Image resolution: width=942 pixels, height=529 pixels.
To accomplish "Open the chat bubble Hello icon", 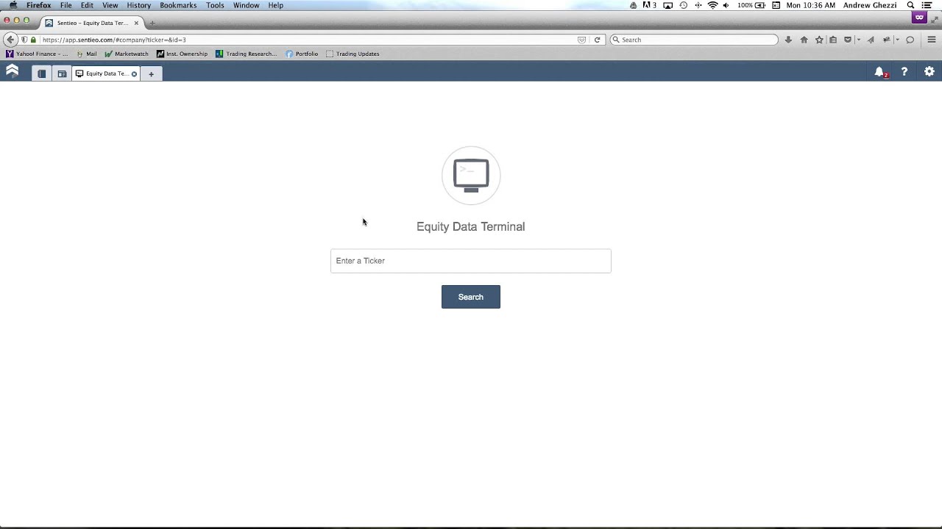I will pyautogui.click(x=910, y=40).
